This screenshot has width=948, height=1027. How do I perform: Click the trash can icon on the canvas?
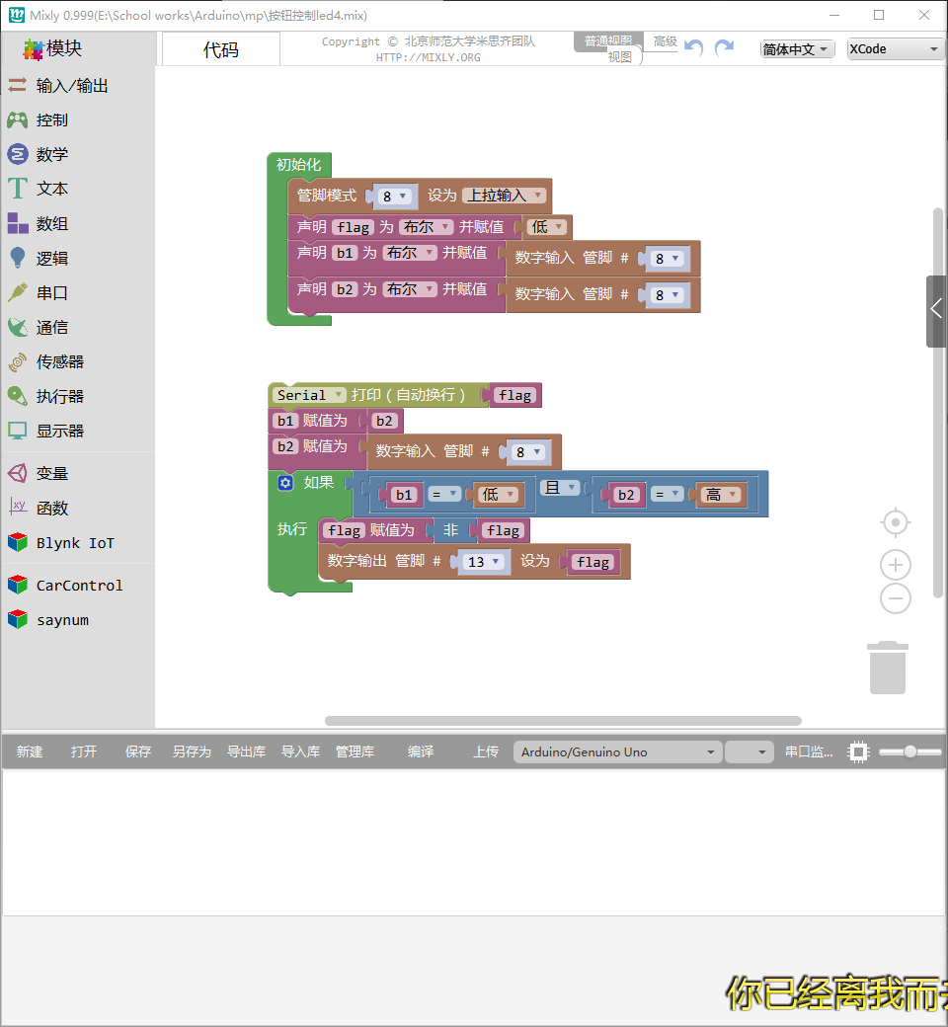point(887,667)
